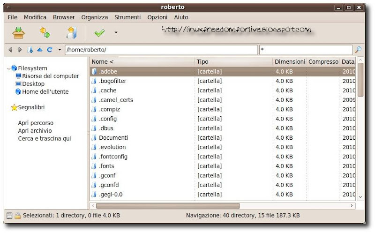Sort by the Dimensioni column header

coord(290,62)
